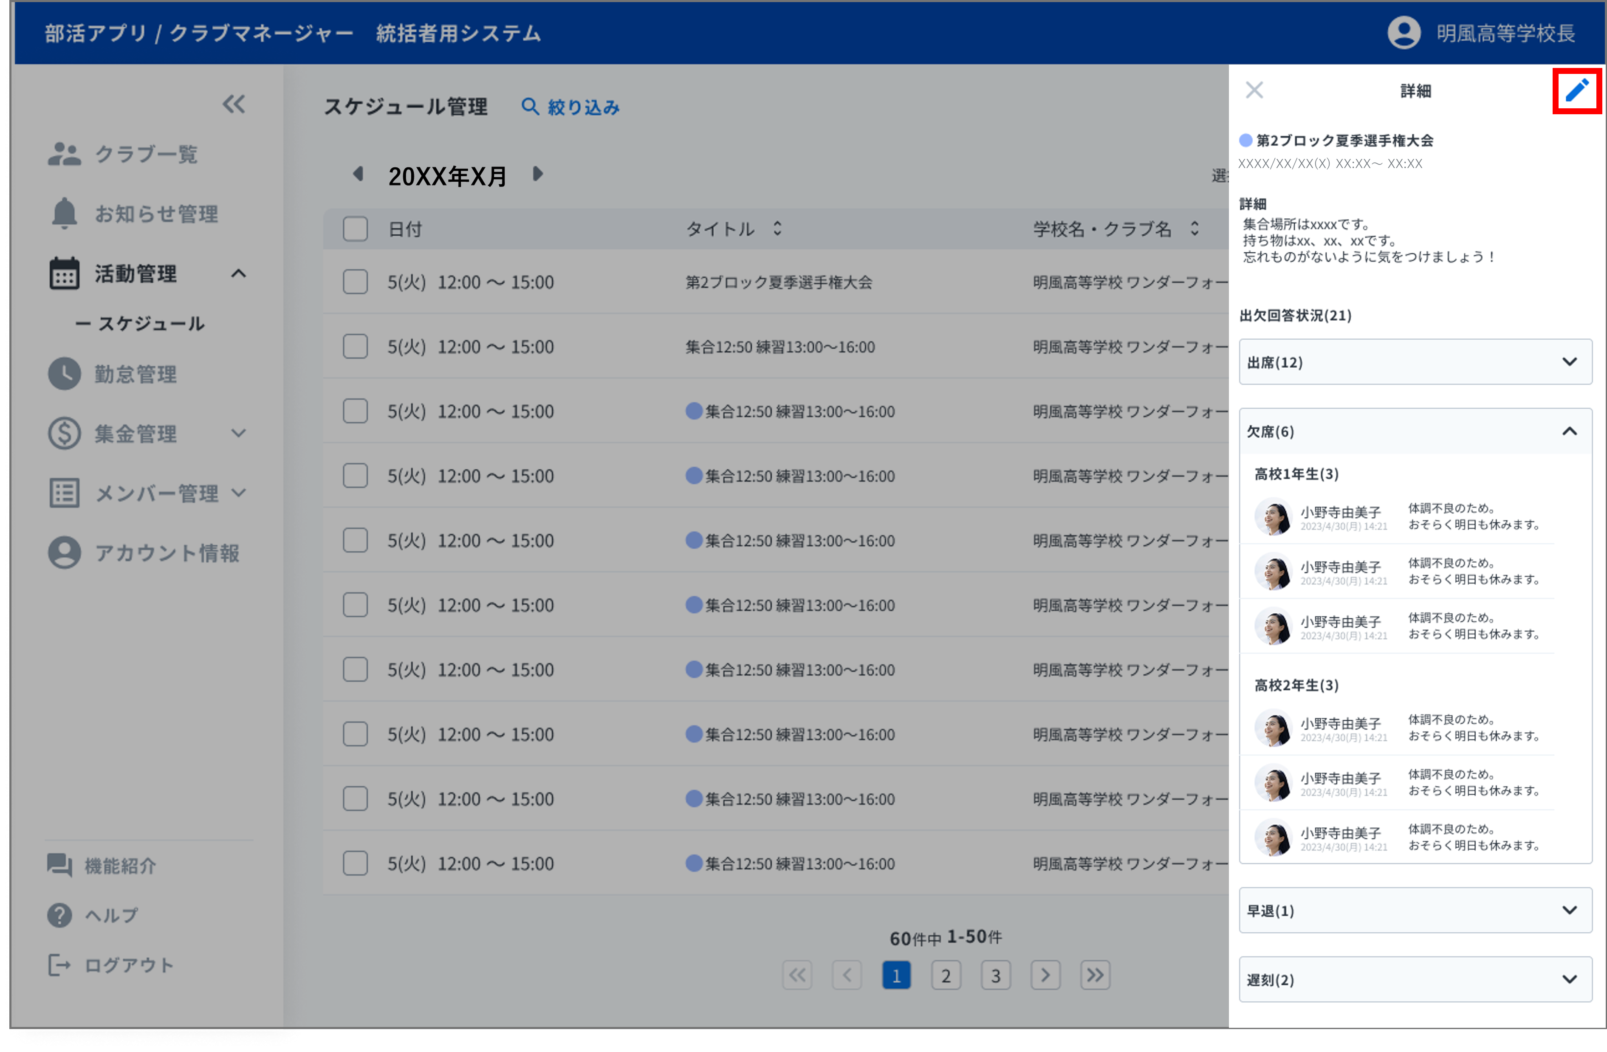Open 勤怠管理 via the clock icon
Screen dimensions: 1607x1052
tap(64, 373)
